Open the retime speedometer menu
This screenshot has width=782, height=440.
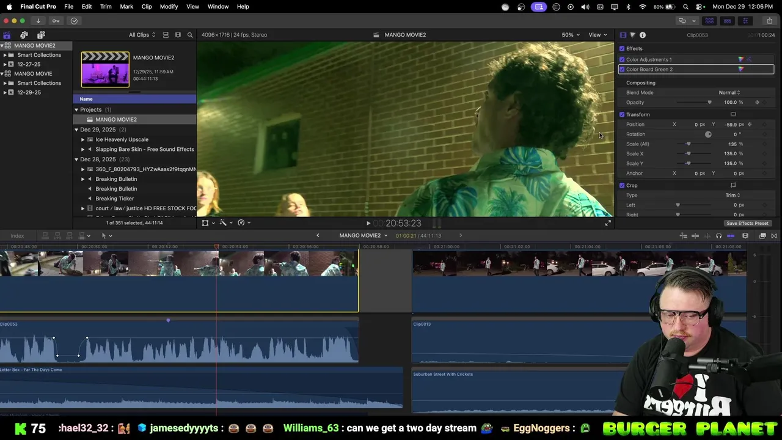click(x=244, y=223)
